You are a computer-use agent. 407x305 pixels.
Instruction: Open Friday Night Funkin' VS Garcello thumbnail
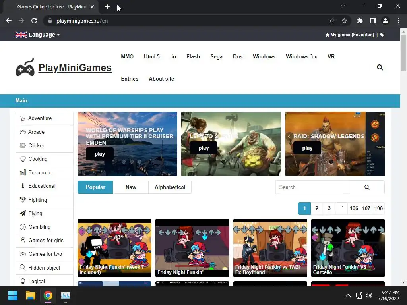(x=348, y=248)
